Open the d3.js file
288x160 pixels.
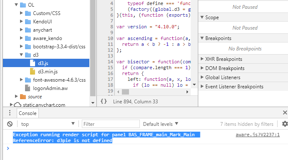tap(43, 63)
